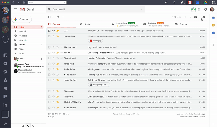Image resolution: width=217 pixels, height=128 pixels.
Task: Open the select-all checkbox dropdown arrow
Action: click(52, 17)
